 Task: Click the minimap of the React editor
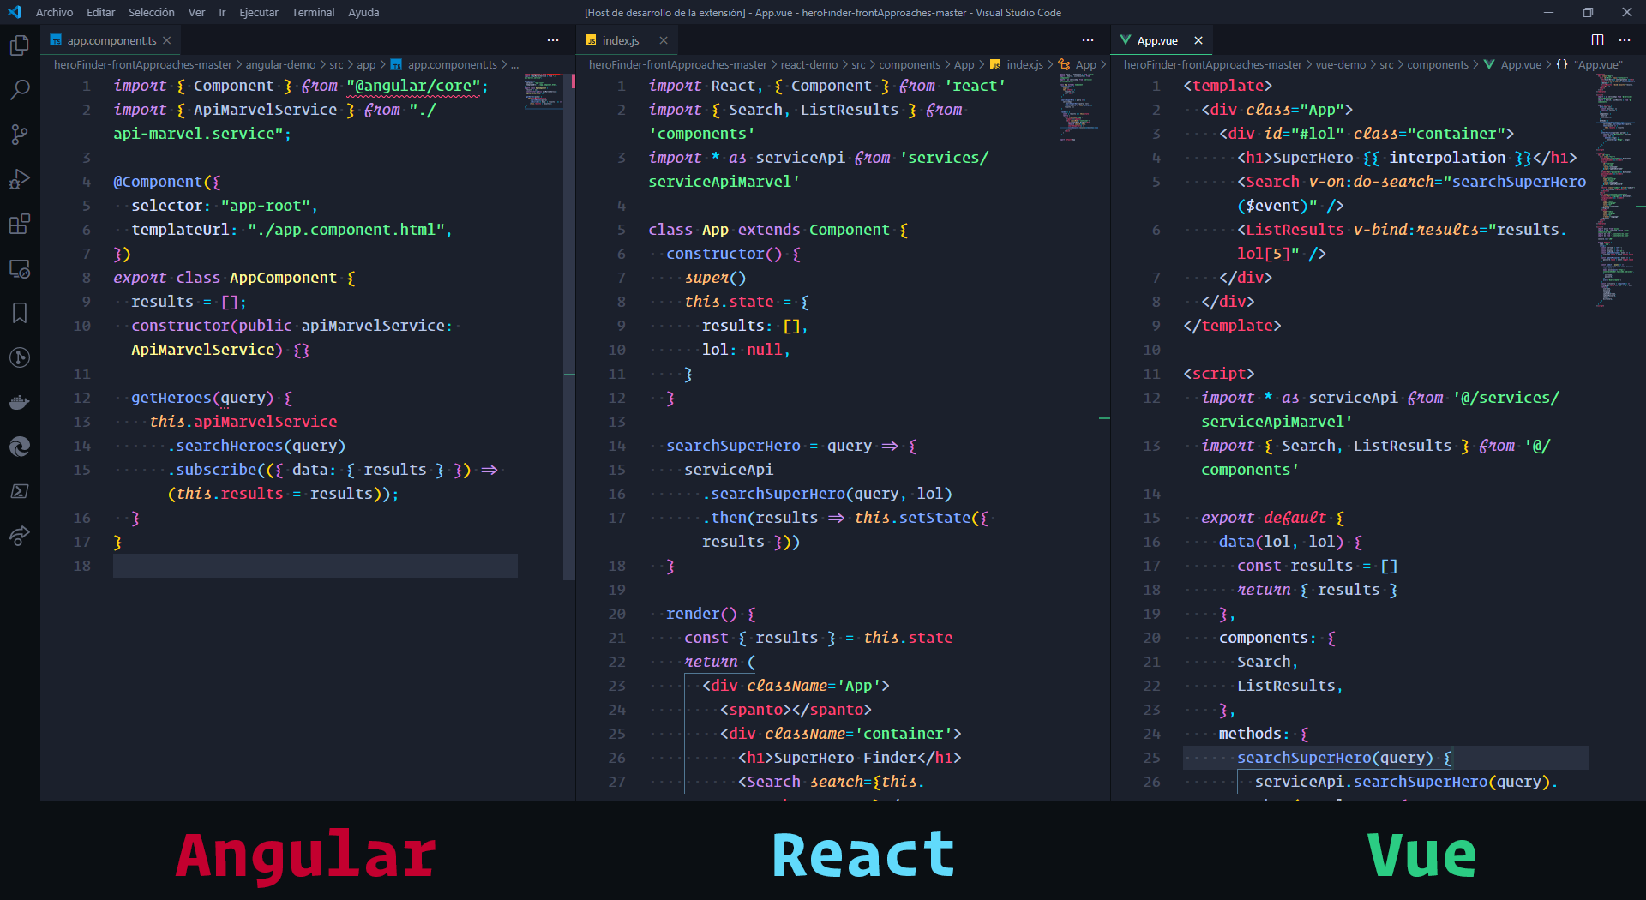click(x=1078, y=107)
